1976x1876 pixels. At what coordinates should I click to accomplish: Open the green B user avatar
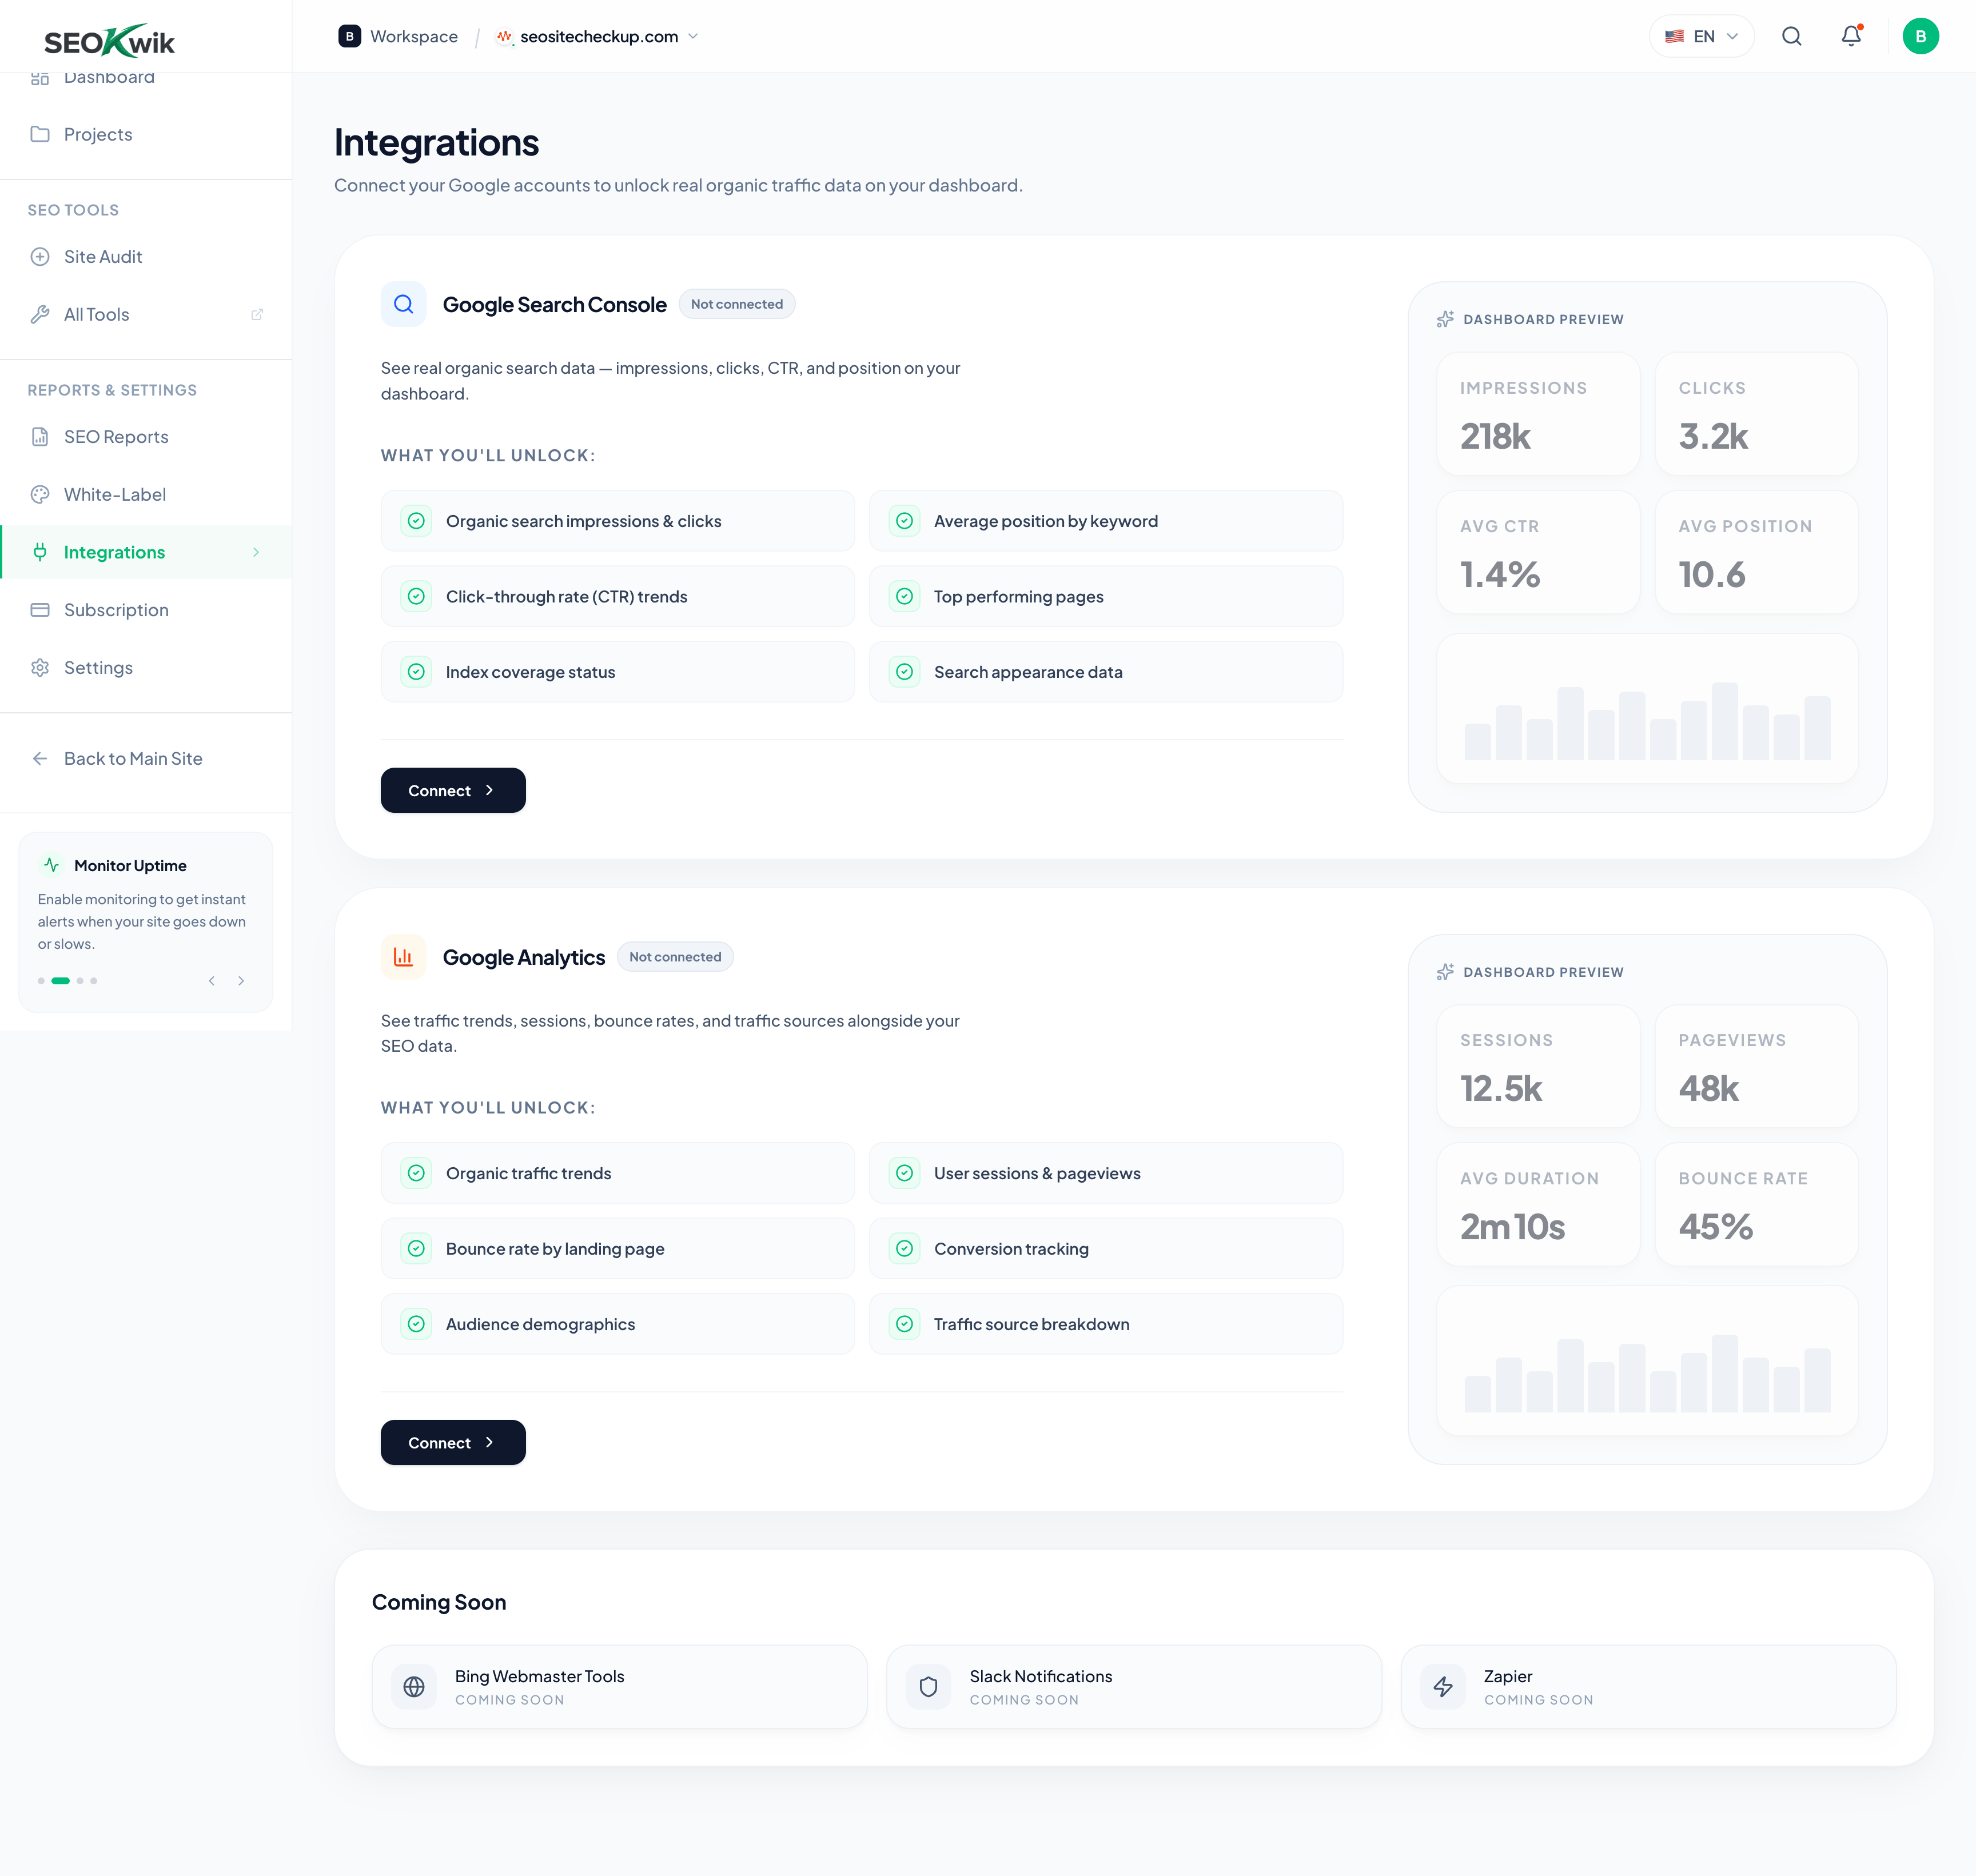(x=1920, y=37)
